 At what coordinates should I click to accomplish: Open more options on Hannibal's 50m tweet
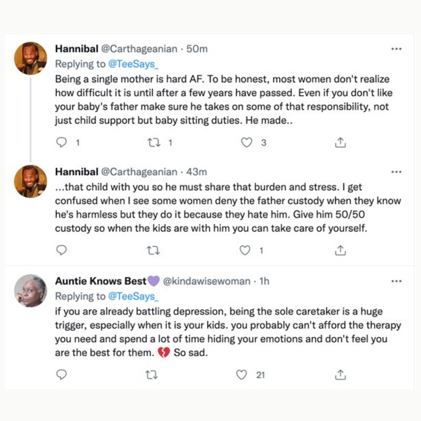[396, 49]
